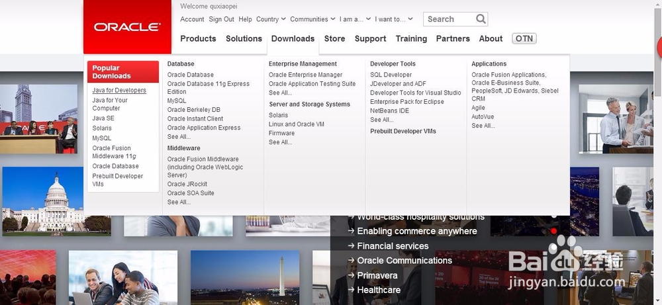
Task: Open the Partners menu
Action: pos(453,38)
